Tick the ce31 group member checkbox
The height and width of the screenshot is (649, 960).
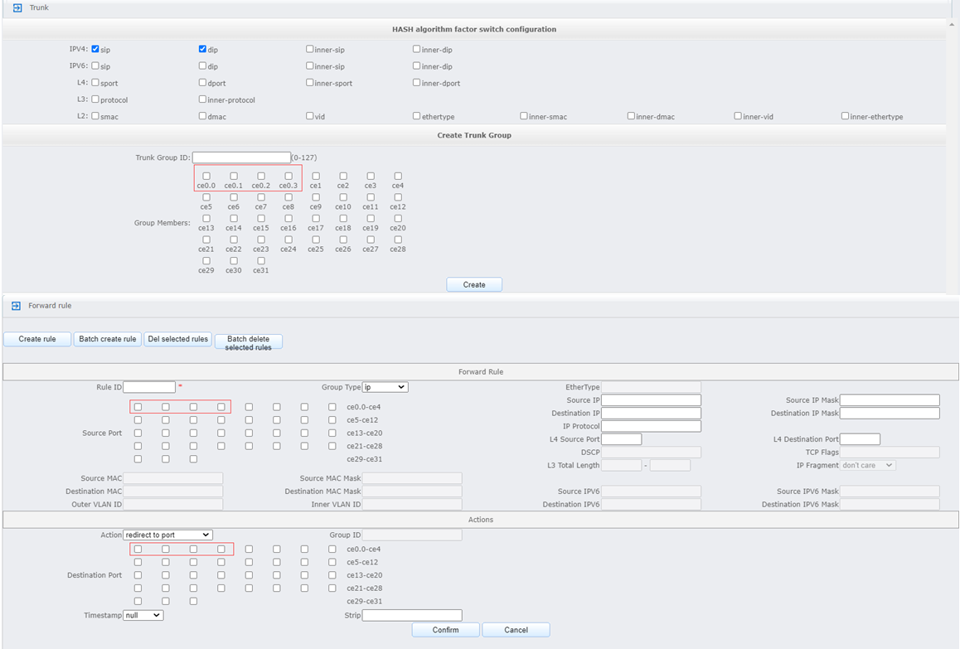(x=261, y=260)
